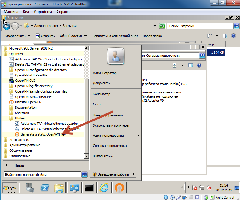The width and height of the screenshot is (240, 200).
Task: Click the refresh icon next to address bar
Action: click(162, 26)
